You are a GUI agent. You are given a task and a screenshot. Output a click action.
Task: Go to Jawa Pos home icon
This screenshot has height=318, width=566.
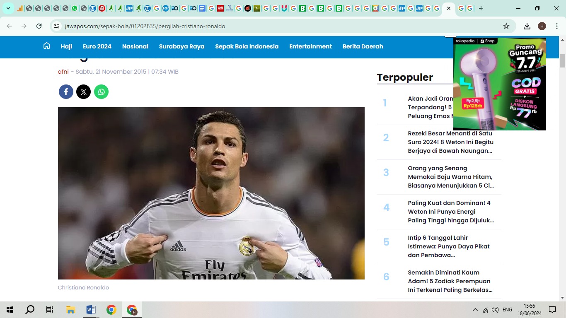47,46
